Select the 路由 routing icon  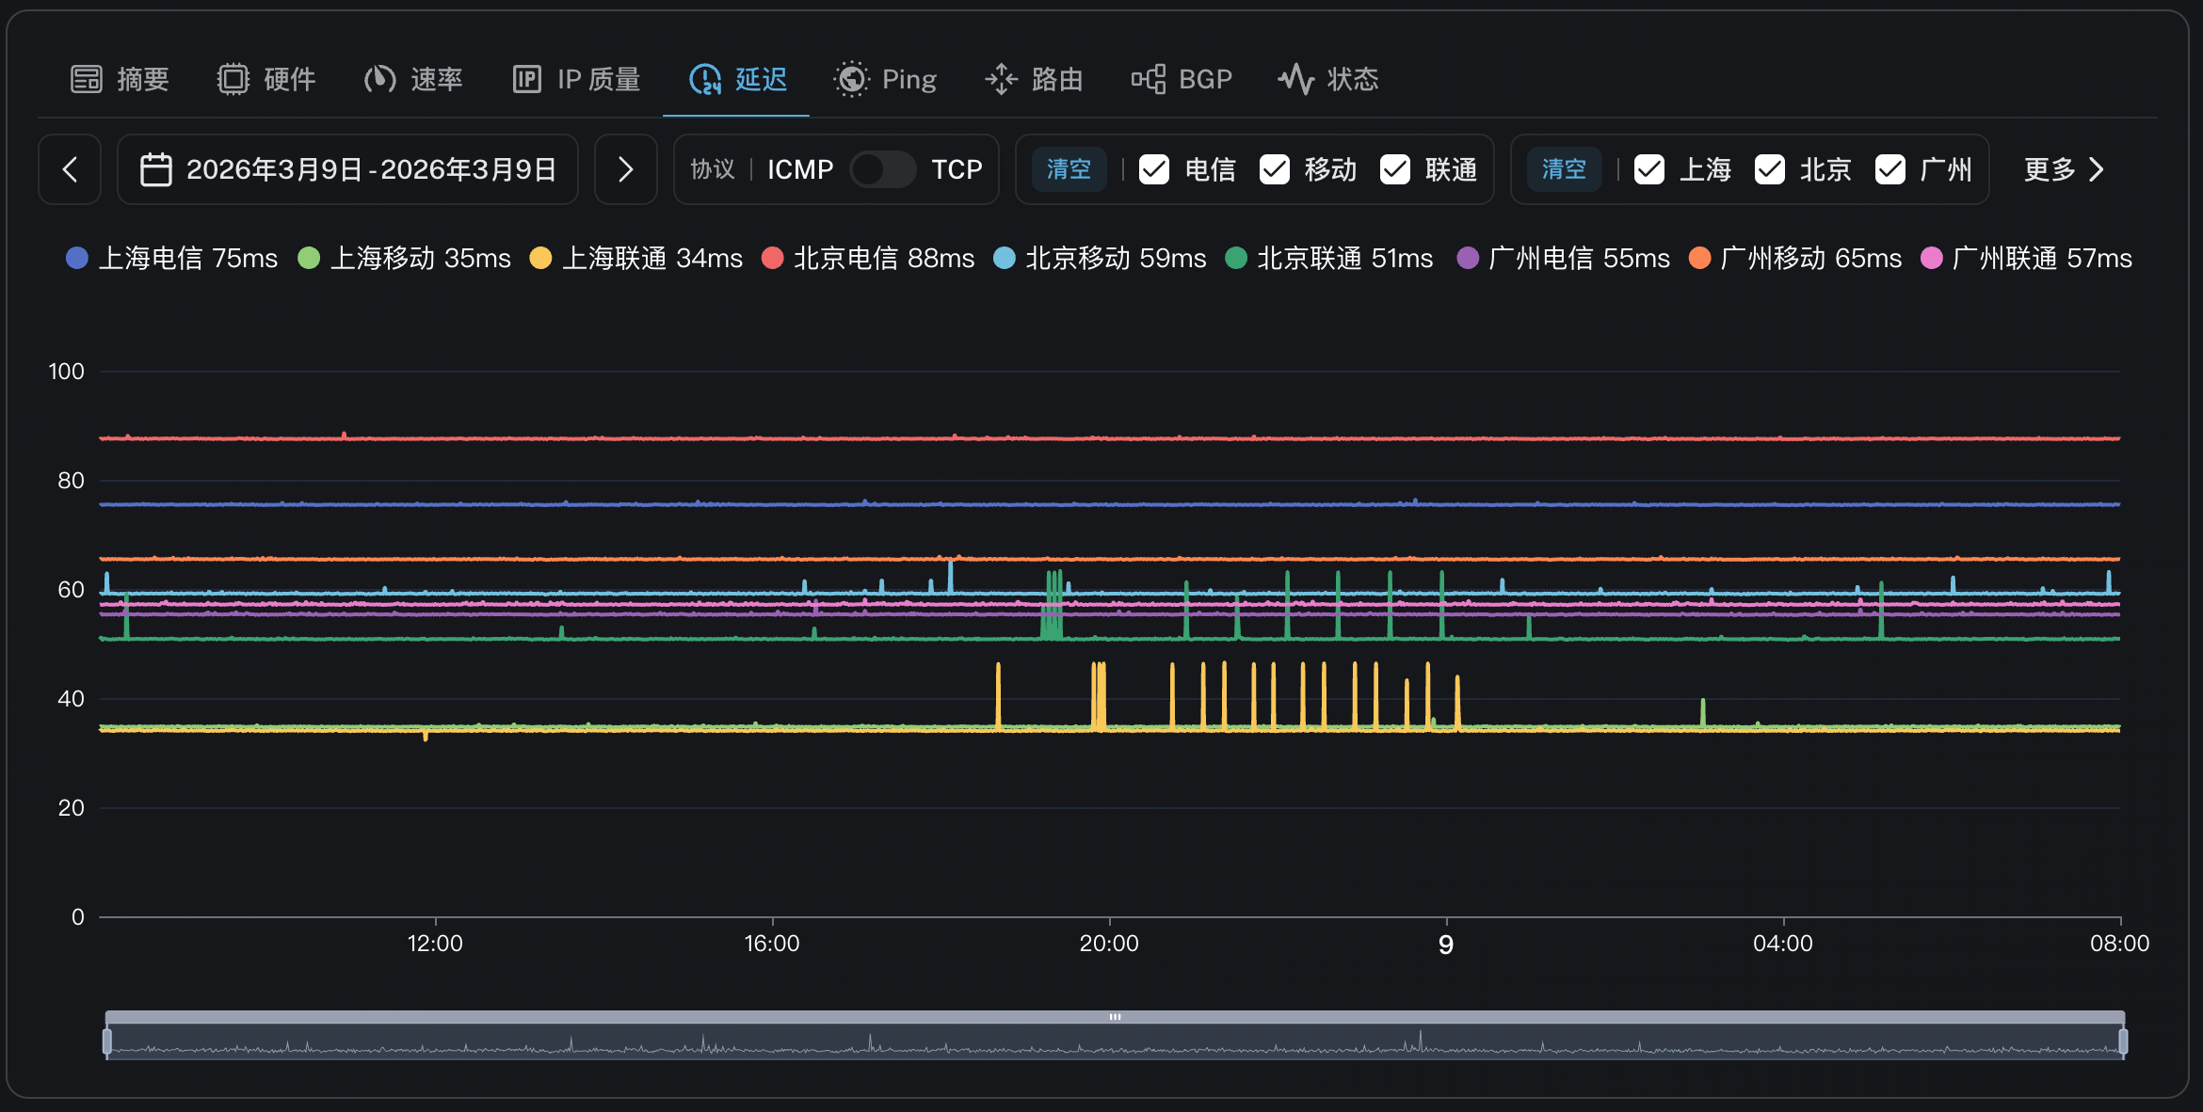coord(1001,79)
